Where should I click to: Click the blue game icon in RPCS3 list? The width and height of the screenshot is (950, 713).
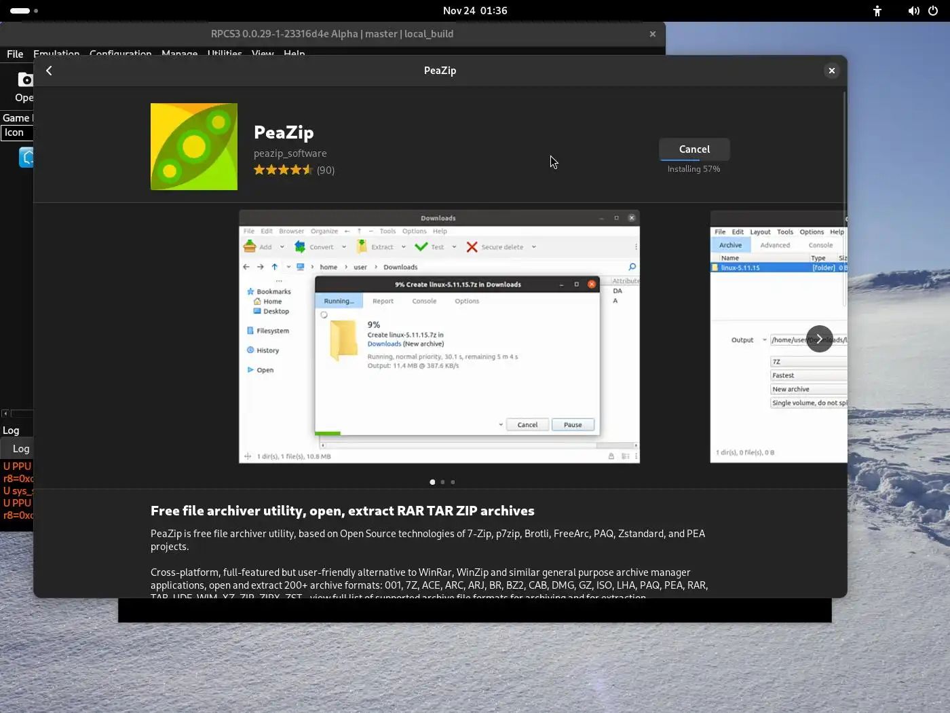pos(26,158)
